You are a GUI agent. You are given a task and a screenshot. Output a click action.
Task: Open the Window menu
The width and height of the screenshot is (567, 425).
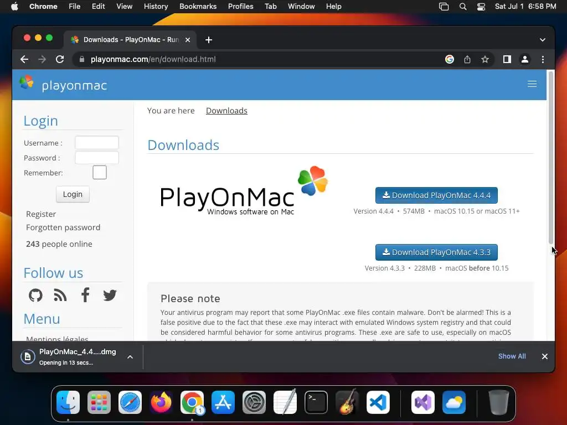[301, 7]
